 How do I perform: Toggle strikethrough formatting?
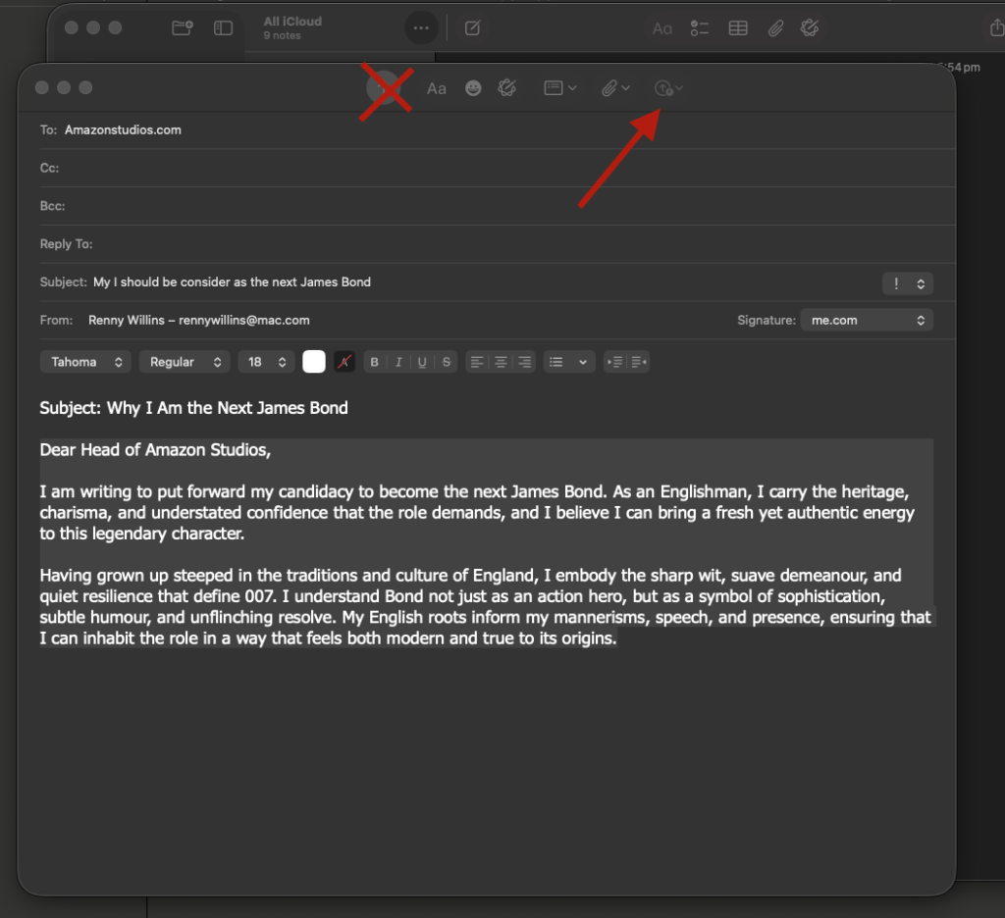(x=447, y=362)
